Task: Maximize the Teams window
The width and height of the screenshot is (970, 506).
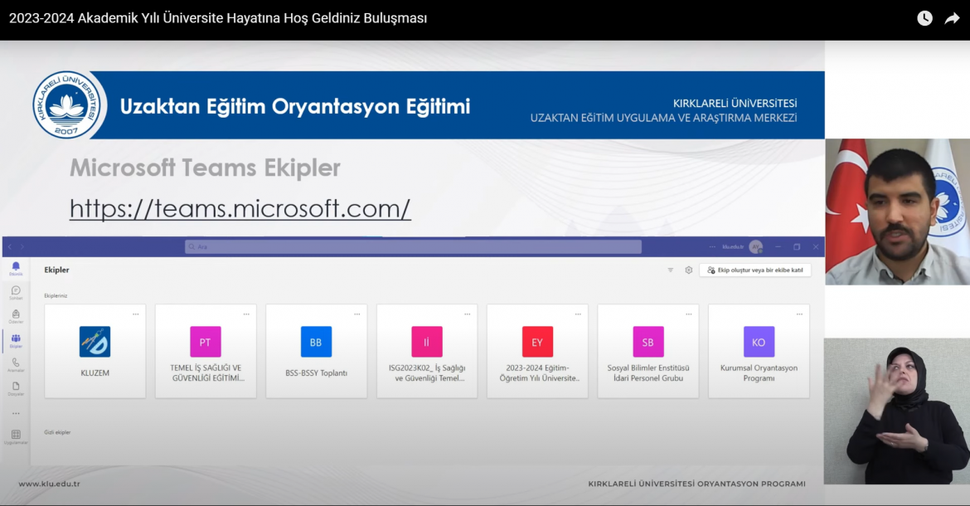Action: [797, 247]
